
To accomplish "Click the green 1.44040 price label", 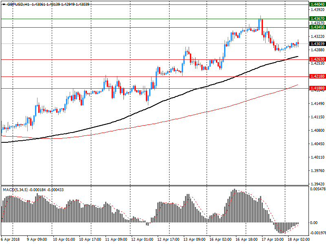I will point(317,4).
